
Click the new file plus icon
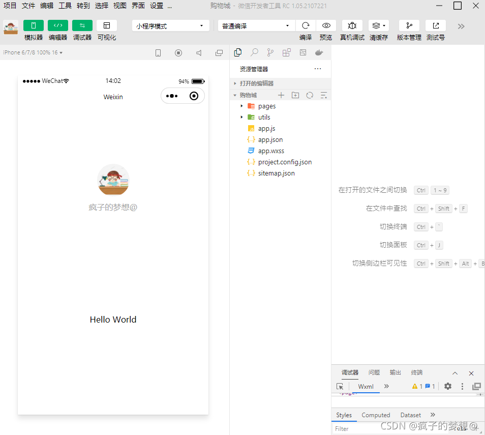281,95
